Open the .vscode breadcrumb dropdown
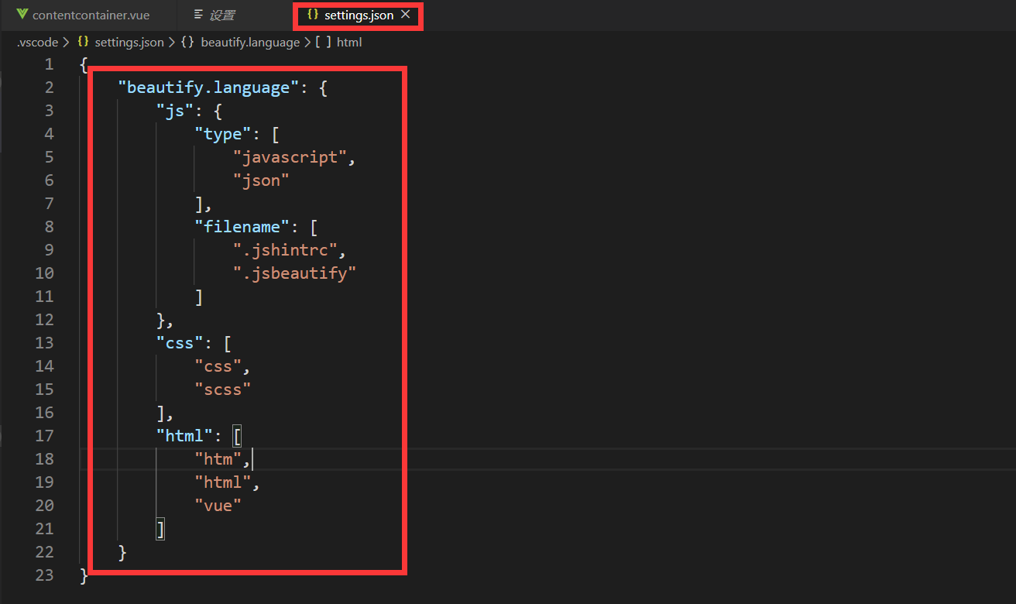 (36, 42)
